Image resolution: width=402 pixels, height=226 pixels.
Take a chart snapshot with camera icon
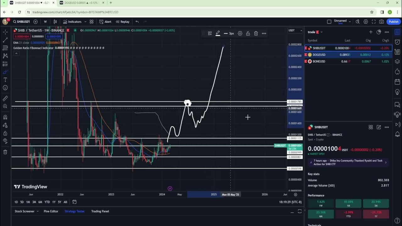[x=381, y=22]
